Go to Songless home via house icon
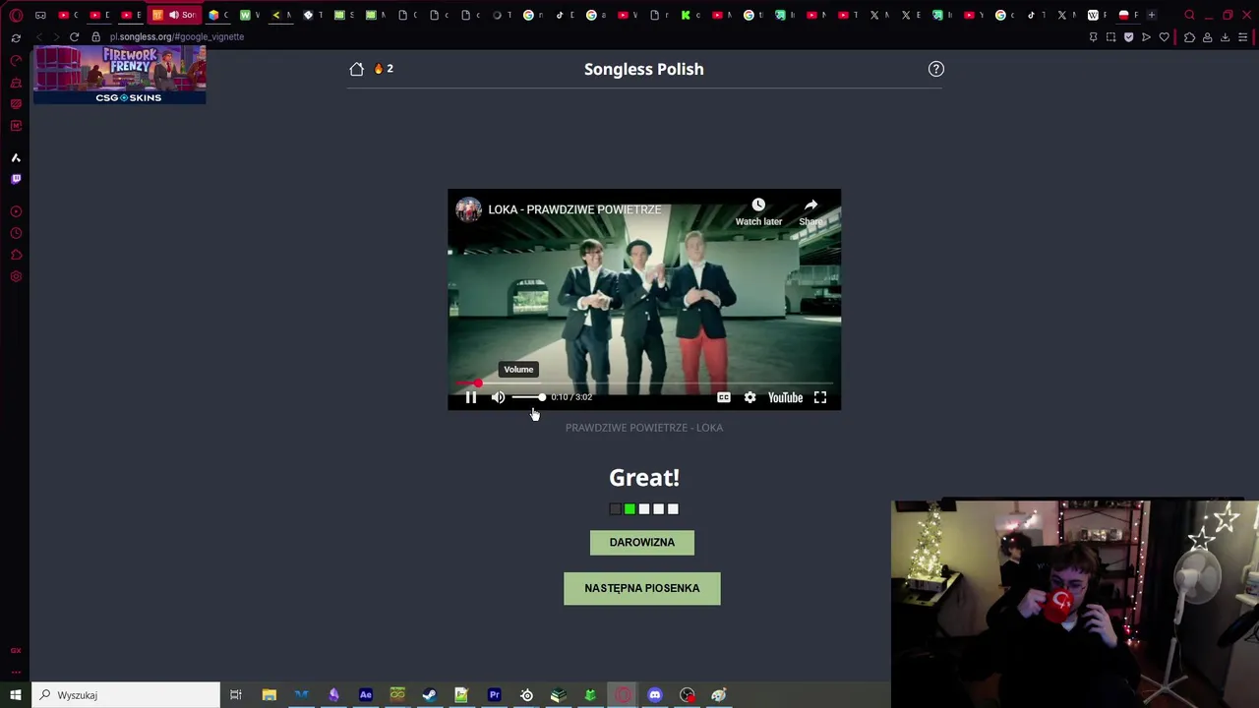 [x=356, y=69]
